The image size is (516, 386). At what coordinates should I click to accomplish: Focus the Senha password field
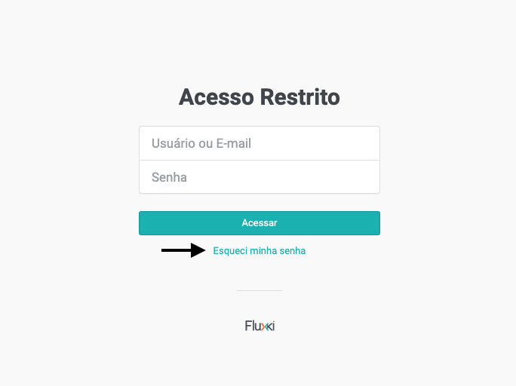tap(259, 177)
